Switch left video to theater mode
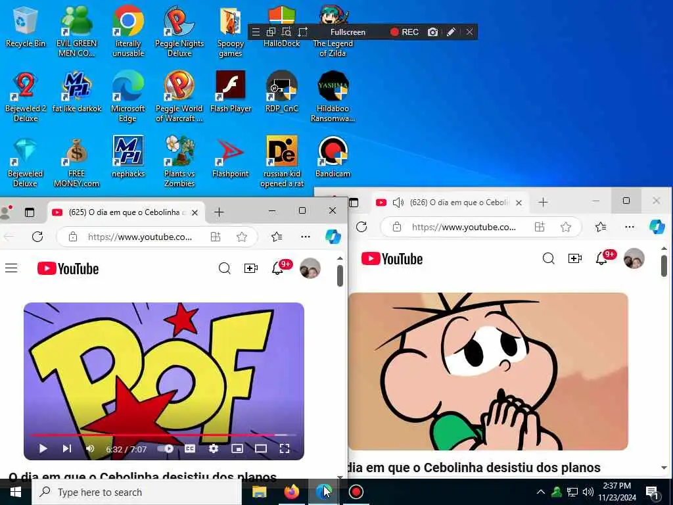Image resolution: width=673 pixels, height=505 pixels. (x=260, y=448)
